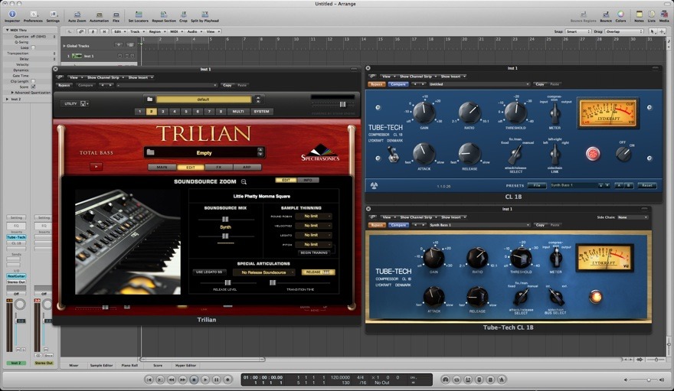Viewport: 674px width, 391px height.
Task: Toggle the red power button on CL 1B
Action: click(593, 154)
